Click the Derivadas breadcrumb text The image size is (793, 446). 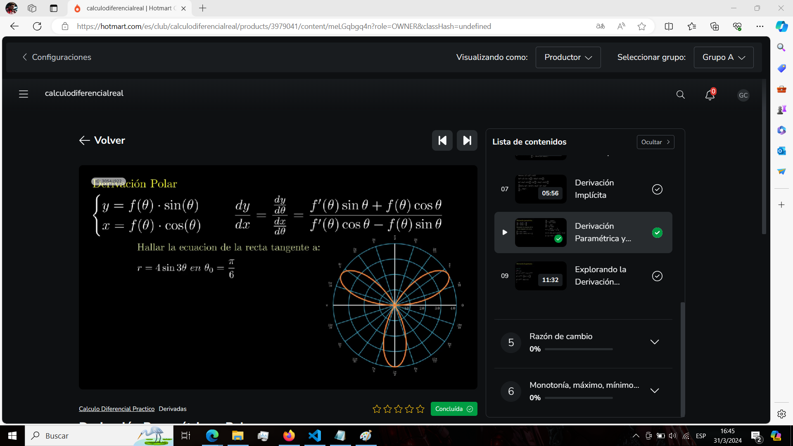(x=173, y=409)
